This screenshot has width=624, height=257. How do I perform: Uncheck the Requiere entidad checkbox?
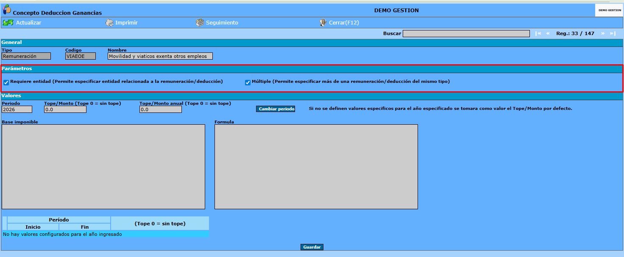[6, 82]
